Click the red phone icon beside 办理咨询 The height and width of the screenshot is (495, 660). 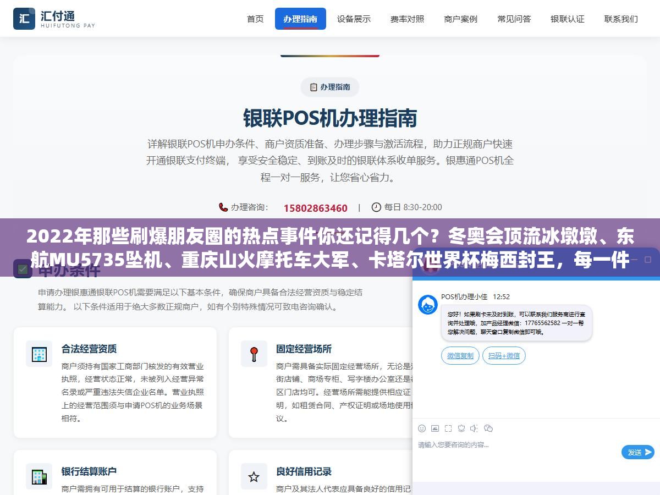(223, 207)
